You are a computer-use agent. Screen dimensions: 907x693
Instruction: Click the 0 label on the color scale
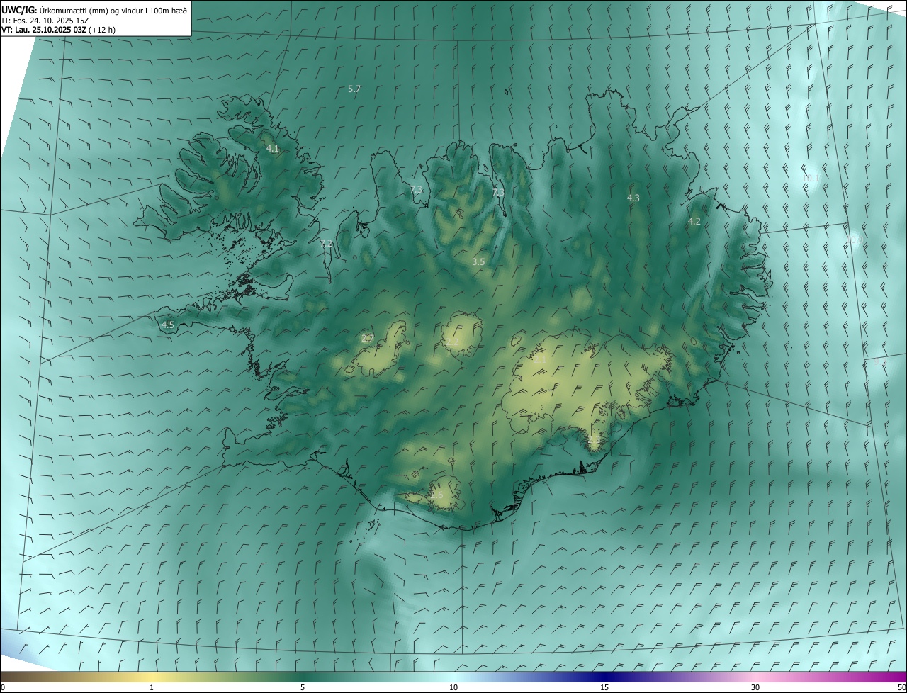pos(3,687)
